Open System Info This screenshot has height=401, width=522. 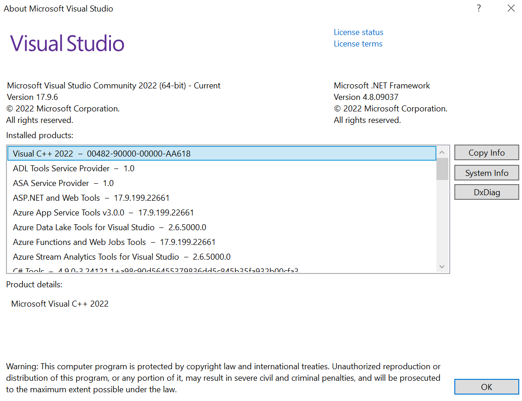click(x=486, y=173)
